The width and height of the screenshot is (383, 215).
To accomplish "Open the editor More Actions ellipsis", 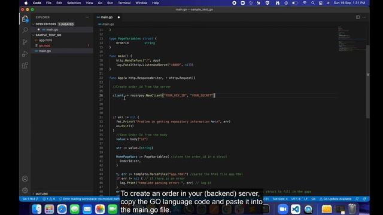I will point(364,17).
